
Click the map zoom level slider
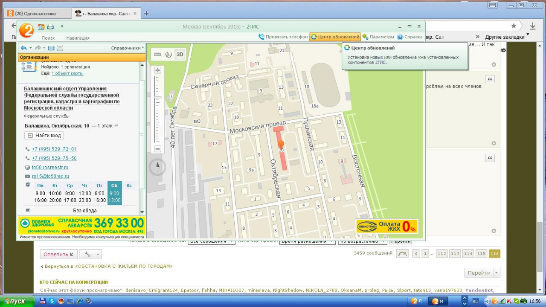(x=157, y=110)
